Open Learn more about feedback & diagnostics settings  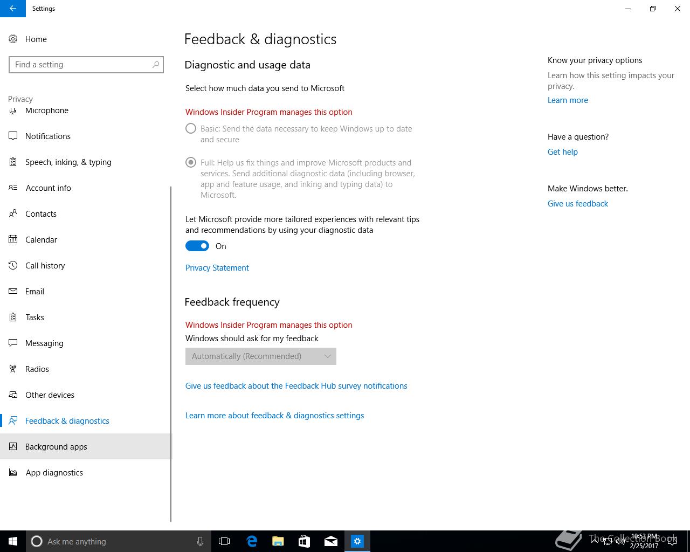point(275,416)
